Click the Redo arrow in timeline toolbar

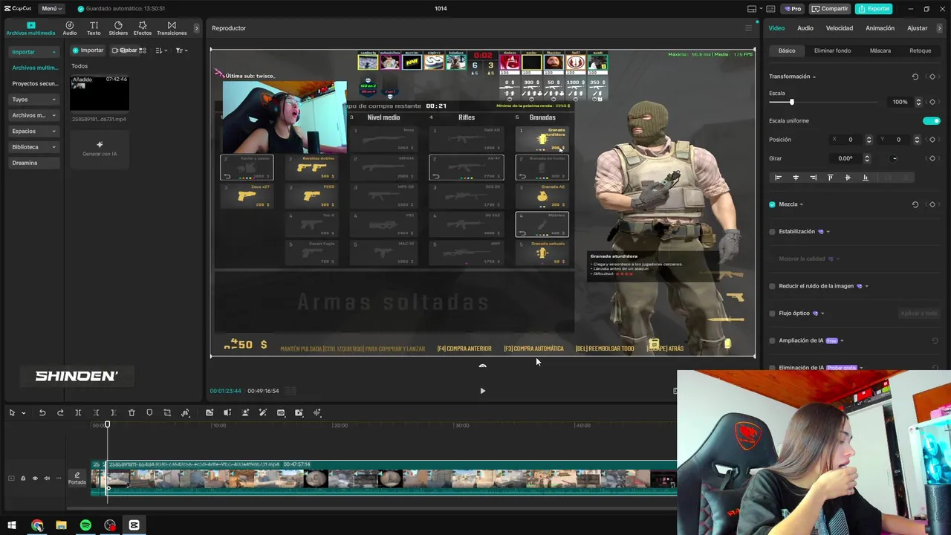60,412
